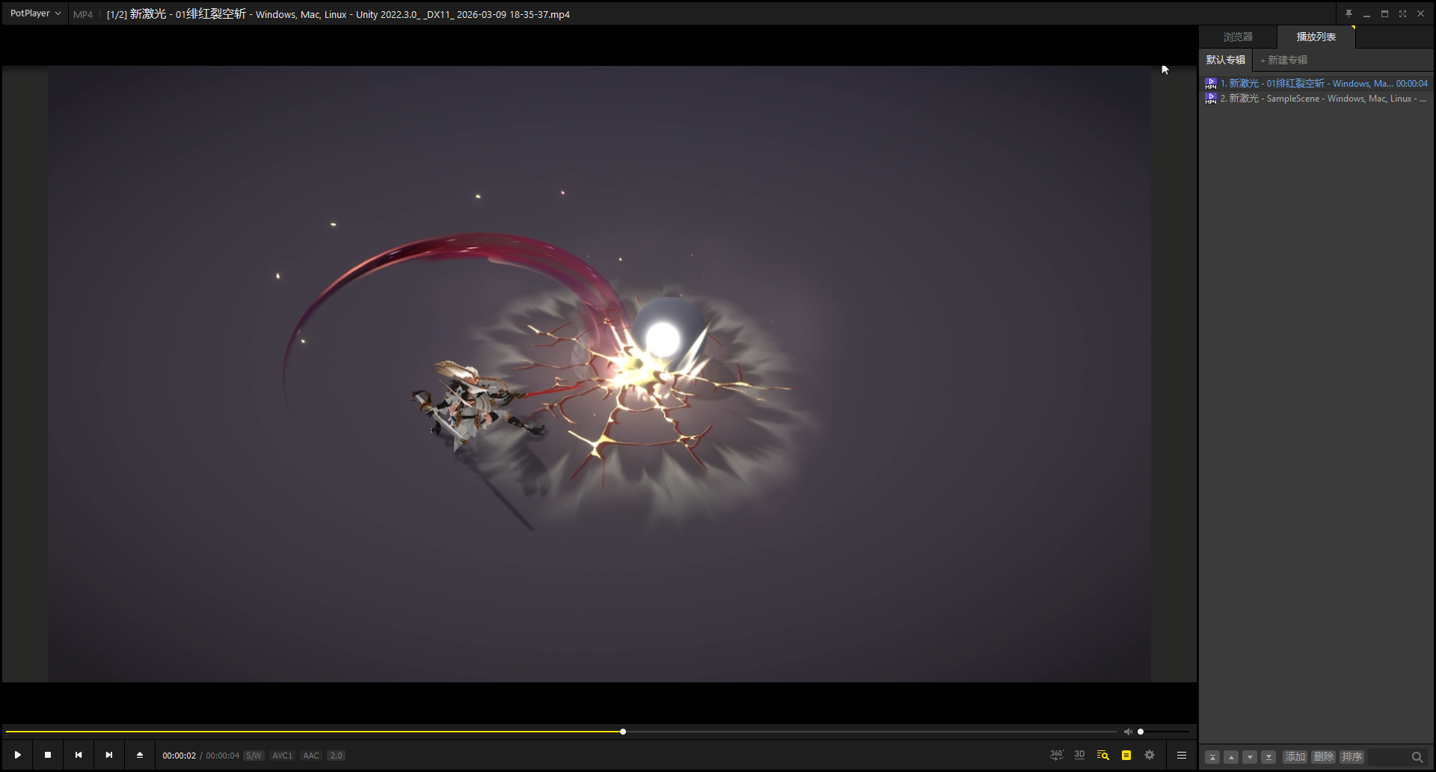Screen dimensions: 1436x772
Task: Click the eject/open file icon
Action: point(140,755)
